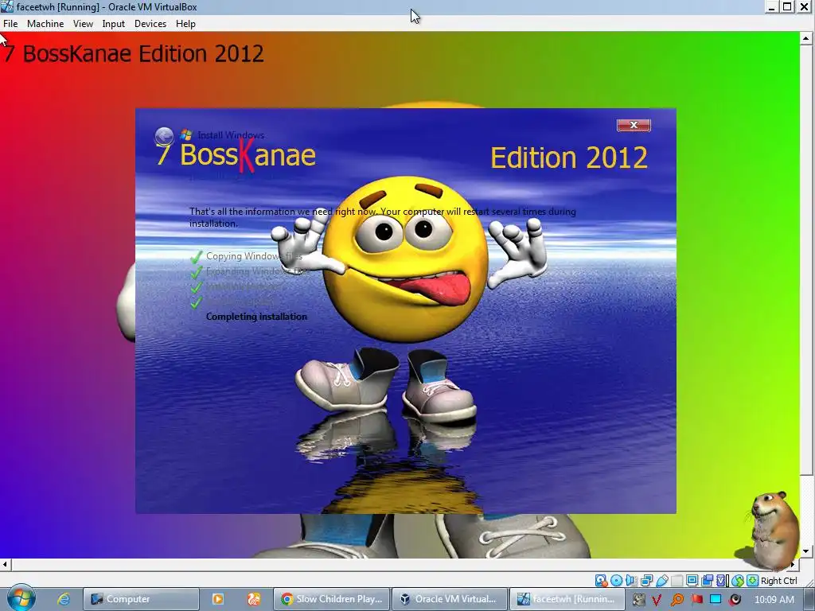Switch to the Computer taskbar window

point(142,599)
